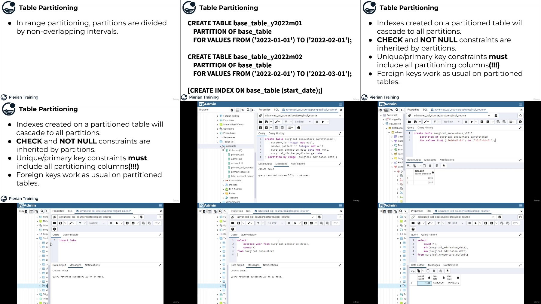This screenshot has height=304, width=541.
Task: Click Download results icon in surgical_encounters_default panel
Action: (448, 271)
